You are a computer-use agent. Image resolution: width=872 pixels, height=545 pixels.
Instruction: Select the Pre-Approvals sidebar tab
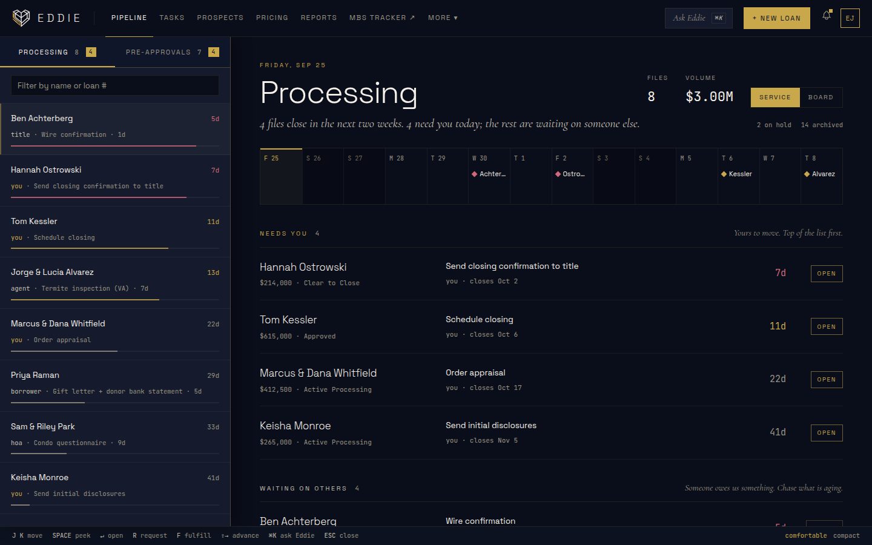coord(173,52)
